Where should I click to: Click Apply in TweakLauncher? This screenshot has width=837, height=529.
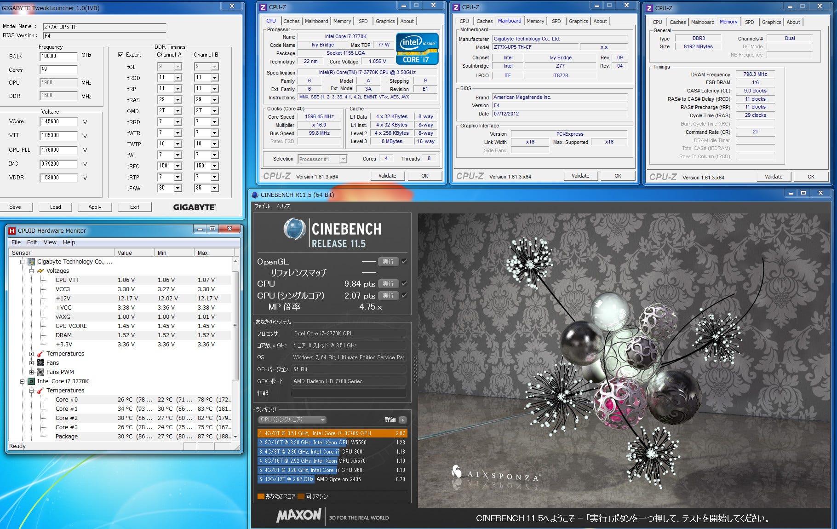click(95, 207)
